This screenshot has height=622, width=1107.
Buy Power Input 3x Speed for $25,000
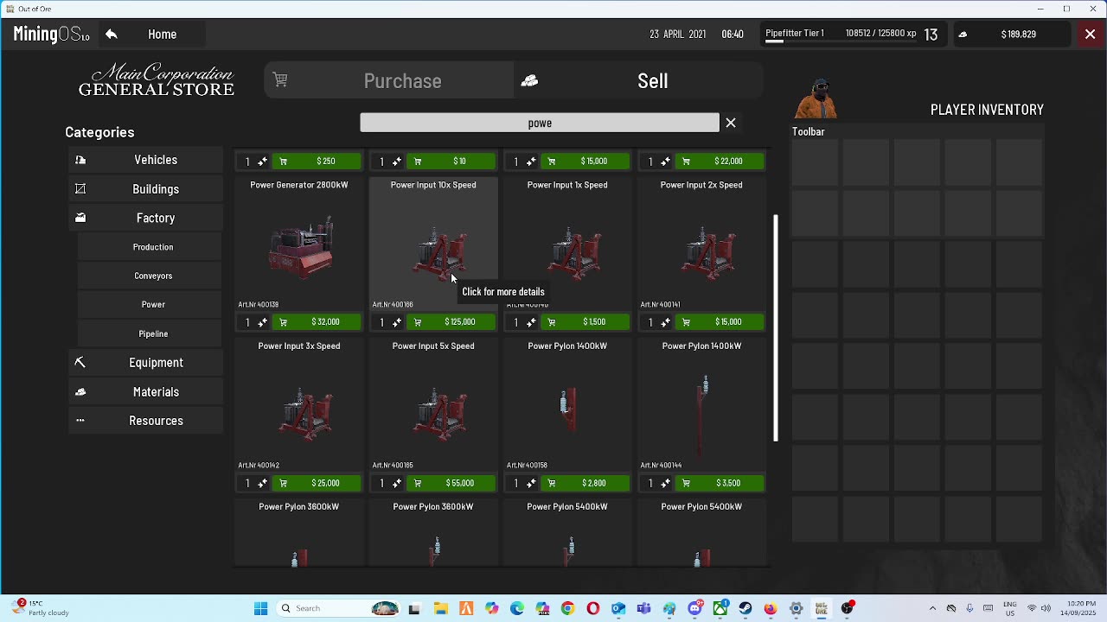(317, 483)
